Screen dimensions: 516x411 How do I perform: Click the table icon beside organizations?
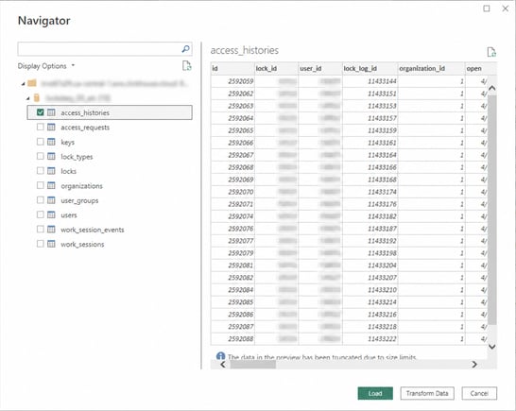point(51,185)
